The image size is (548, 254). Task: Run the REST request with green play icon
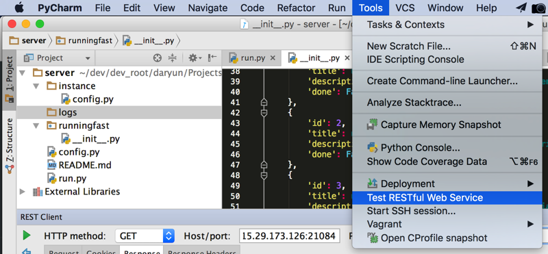point(27,236)
